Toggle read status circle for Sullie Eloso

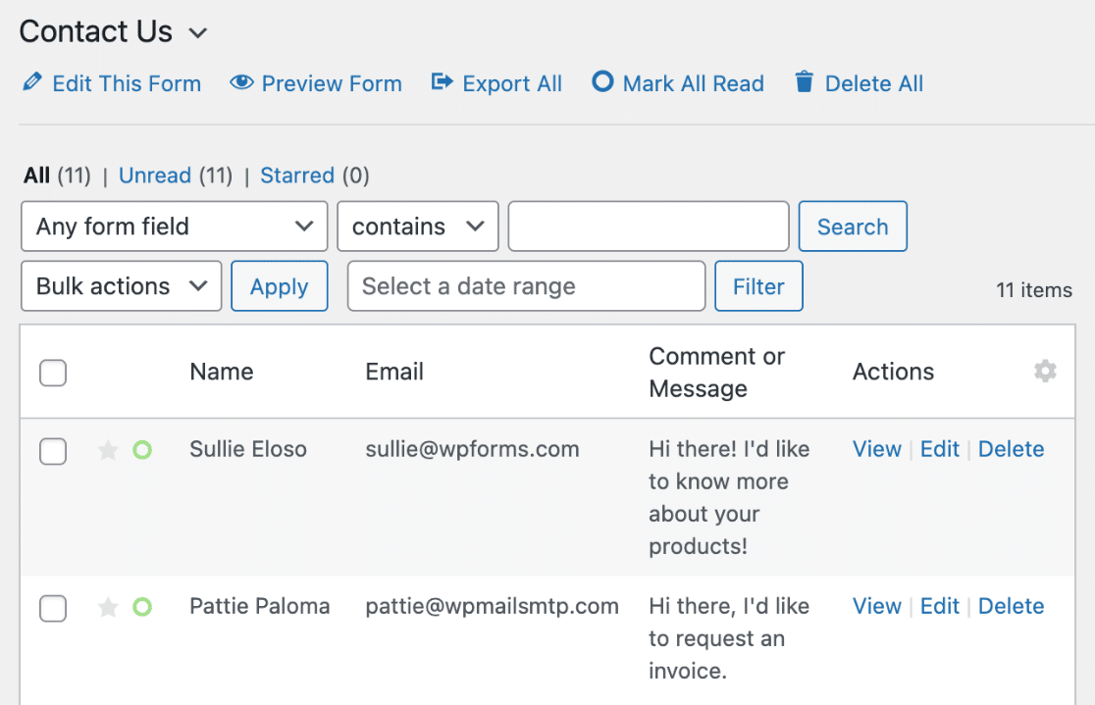[142, 450]
